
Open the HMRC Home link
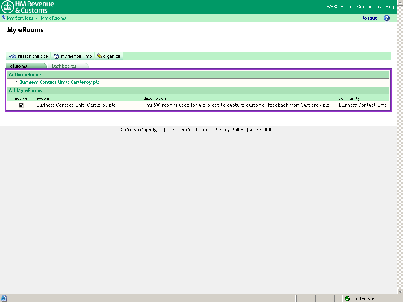click(x=339, y=7)
